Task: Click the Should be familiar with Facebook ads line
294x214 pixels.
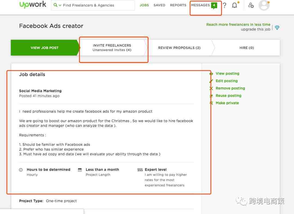Action: (54, 145)
